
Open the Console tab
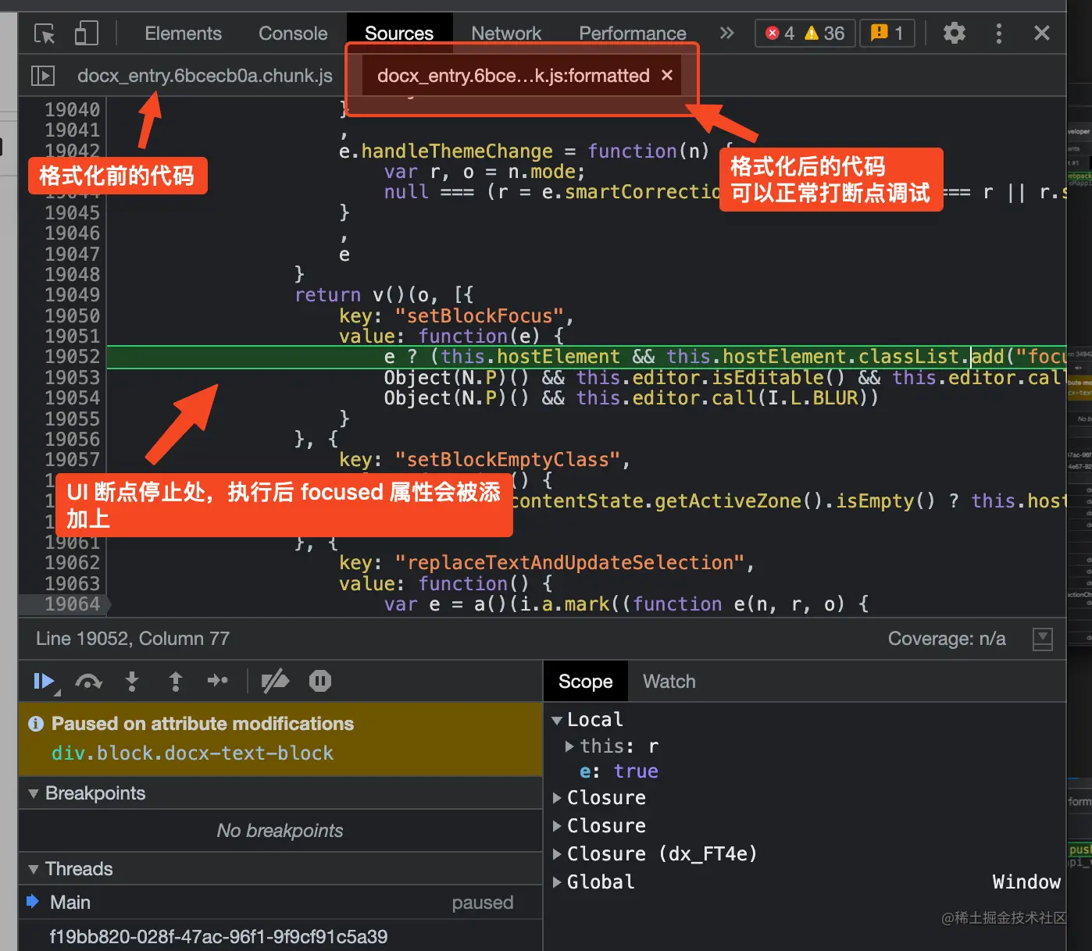tap(293, 34)
